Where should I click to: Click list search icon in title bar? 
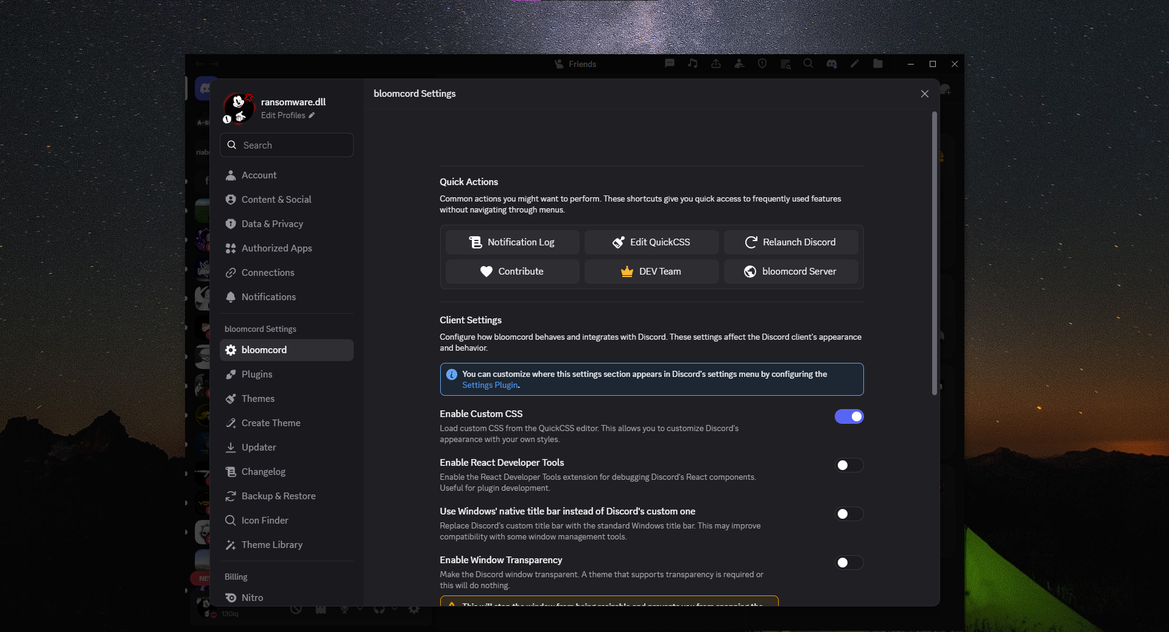tap(785, 64)
